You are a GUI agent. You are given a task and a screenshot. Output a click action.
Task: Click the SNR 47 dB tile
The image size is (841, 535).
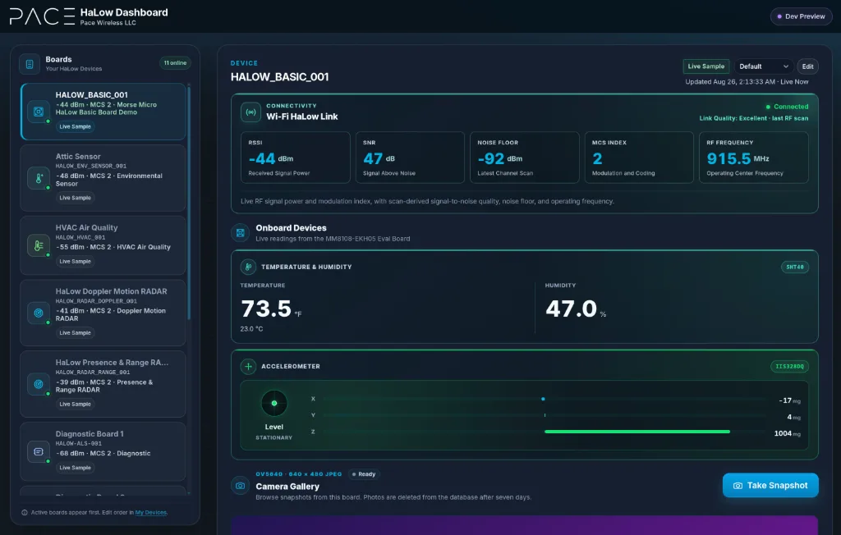(410, 158)
